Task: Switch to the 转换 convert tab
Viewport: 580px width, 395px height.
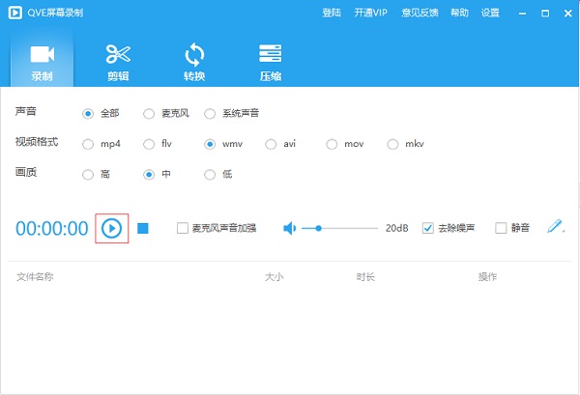Action: 194,62
